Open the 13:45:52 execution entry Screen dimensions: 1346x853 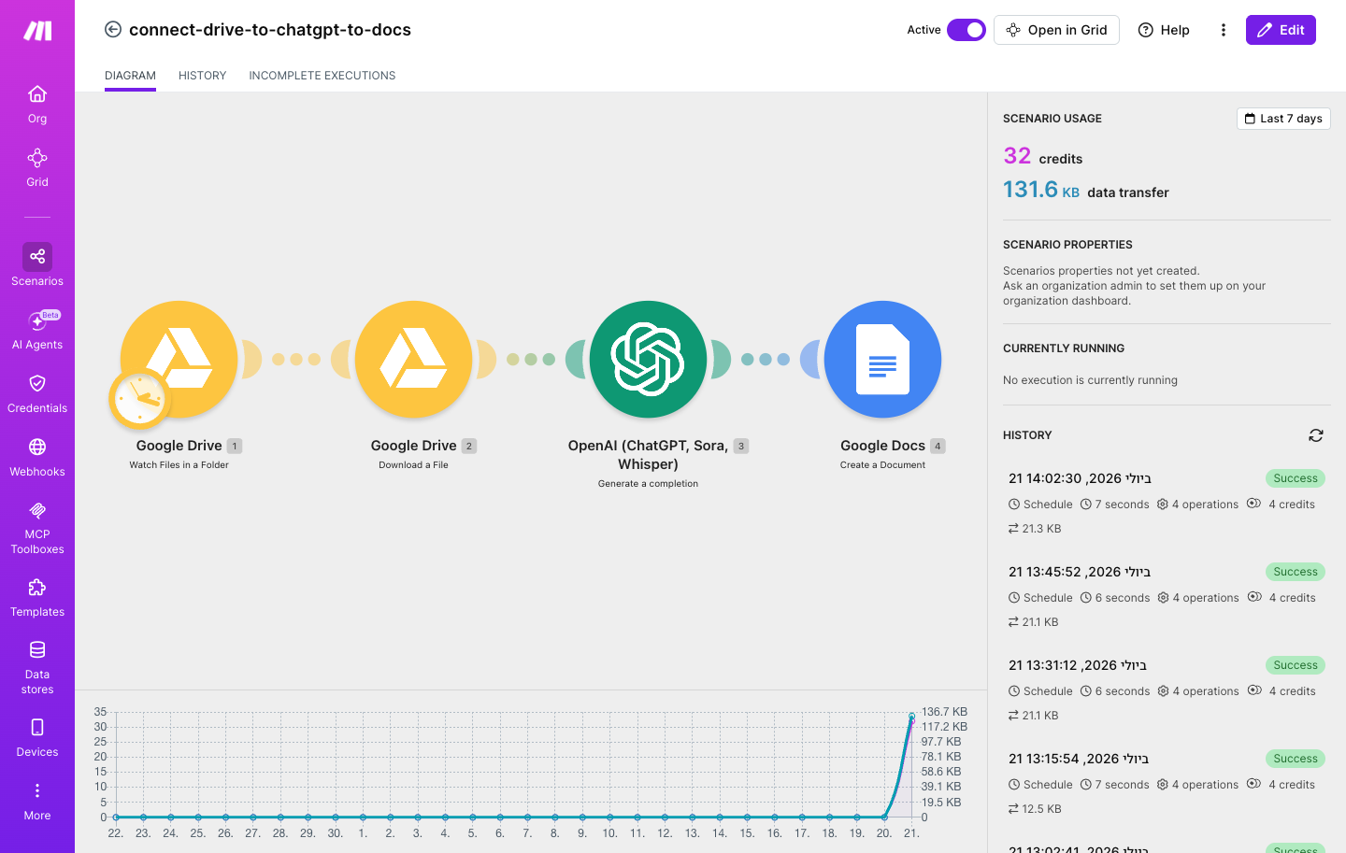(1167, 596)
